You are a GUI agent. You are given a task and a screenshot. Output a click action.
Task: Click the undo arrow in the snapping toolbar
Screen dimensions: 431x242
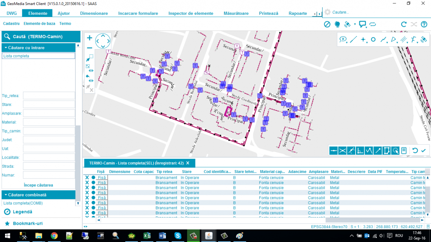point(415,151)
